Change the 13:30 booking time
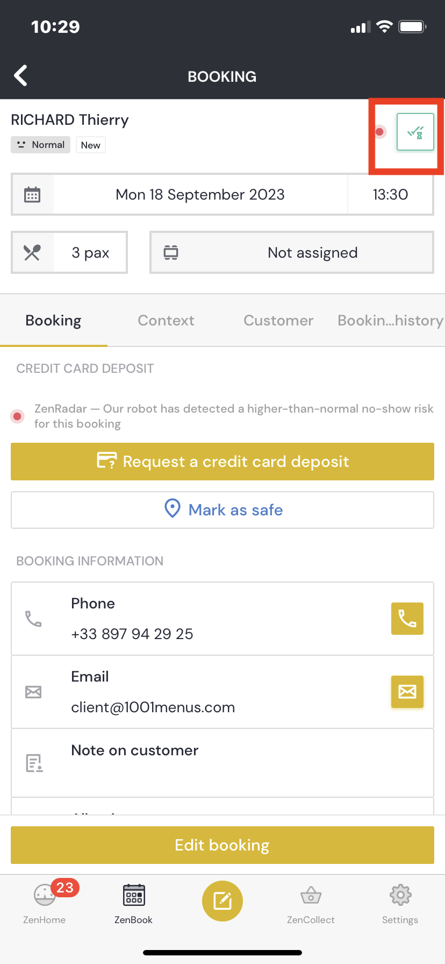 coord(390,195)
